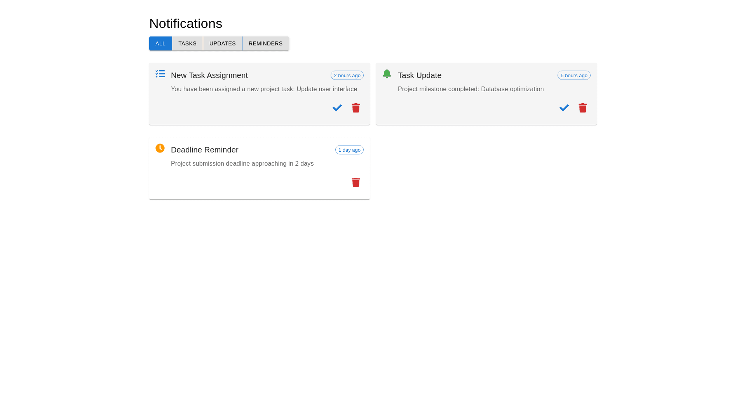Screen dimensions: 746x419
Task: Delete the Deadline Reminder notification
Action: (x=356, y=182)
